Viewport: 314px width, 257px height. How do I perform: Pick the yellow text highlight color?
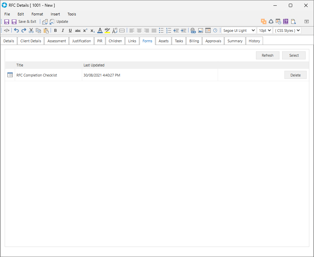[107, 31]
